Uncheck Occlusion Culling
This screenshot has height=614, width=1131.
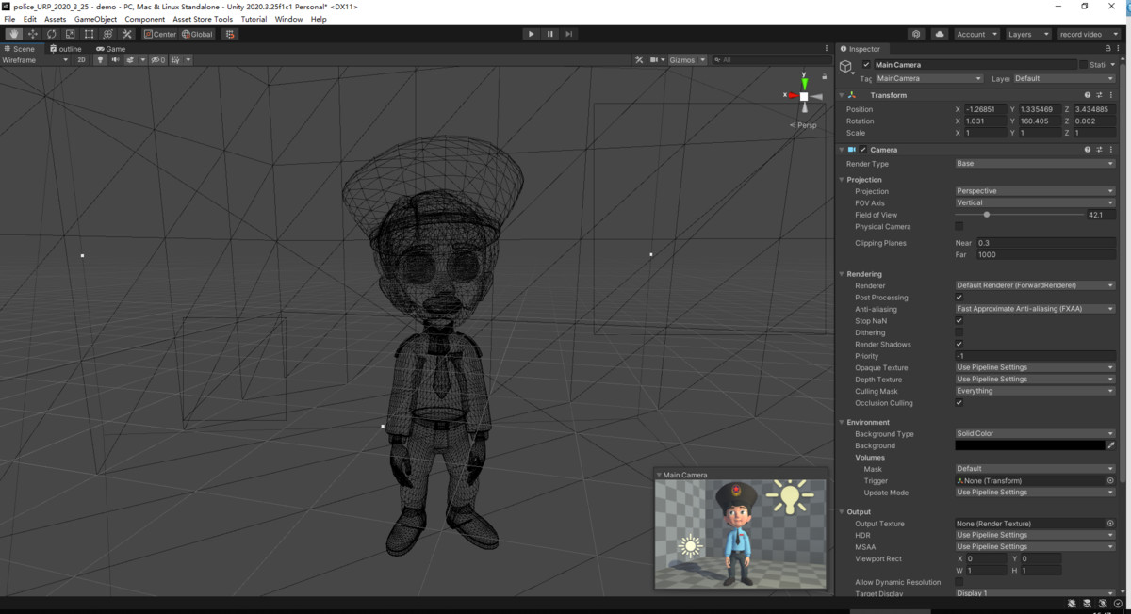[959, 403]
